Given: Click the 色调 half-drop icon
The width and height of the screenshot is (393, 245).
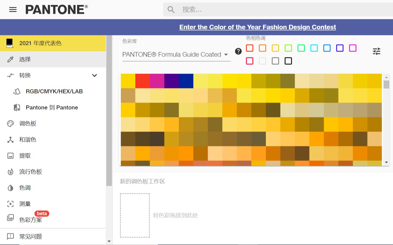Looking at the screenshot, I should coord(10,188).
